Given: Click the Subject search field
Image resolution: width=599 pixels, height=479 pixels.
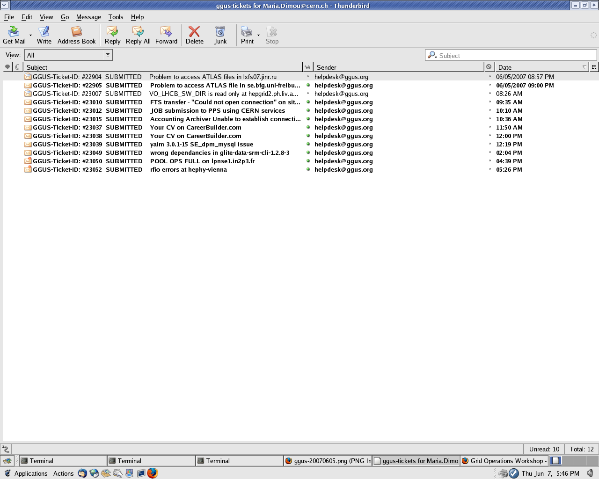Looking at the screenshot, I should [515, 55].
